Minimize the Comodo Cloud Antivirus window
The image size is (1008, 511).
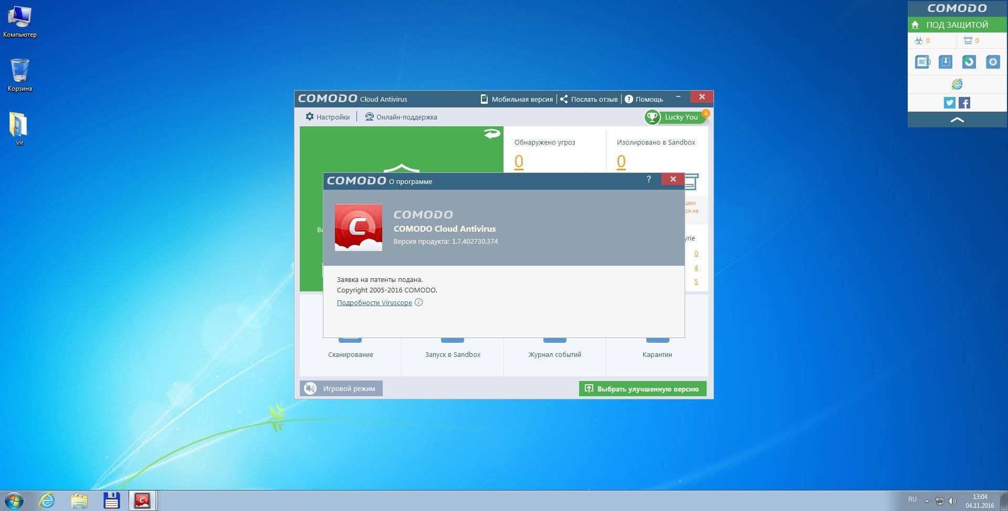pyautogui.click(x=678, y=97)
